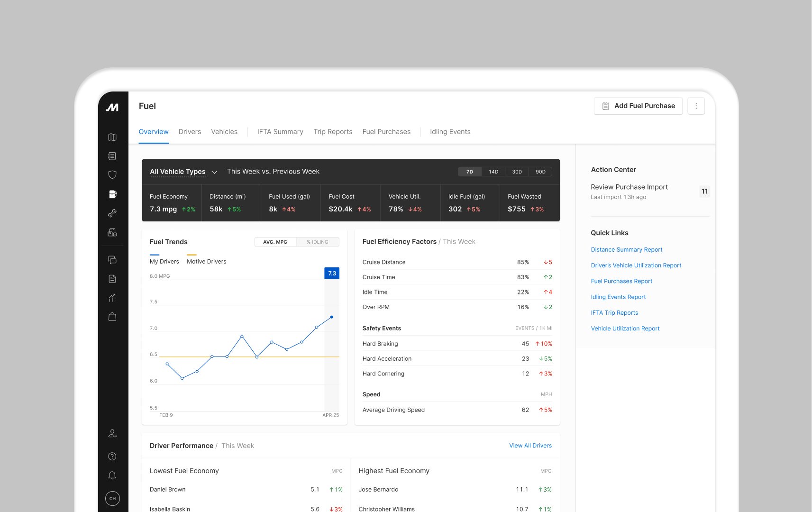Click the notifications bell icon
The width and height of the screenshot is (812, 512).
(x=112, y=475)
